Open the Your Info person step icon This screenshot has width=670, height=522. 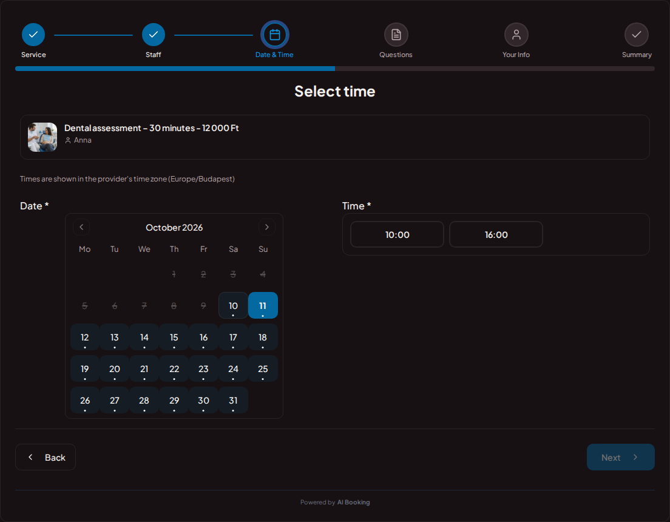coord(516,35)
